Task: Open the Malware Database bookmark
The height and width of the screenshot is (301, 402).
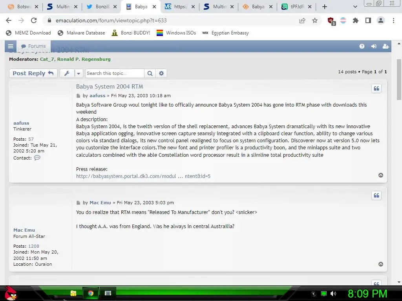Action: coord(81,33)
